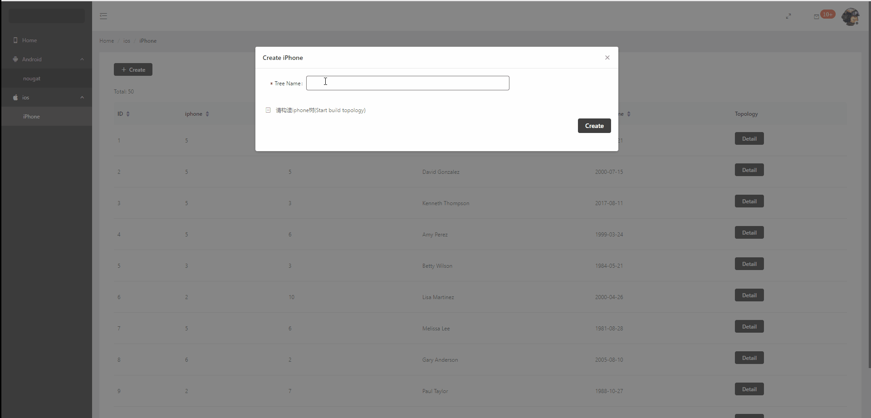Click the Android robot icon
Image resolution: width=871 pixels, height=418 pixels.
[15, 59]
